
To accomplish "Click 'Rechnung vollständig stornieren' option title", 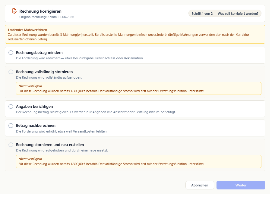I will (44, 72).
